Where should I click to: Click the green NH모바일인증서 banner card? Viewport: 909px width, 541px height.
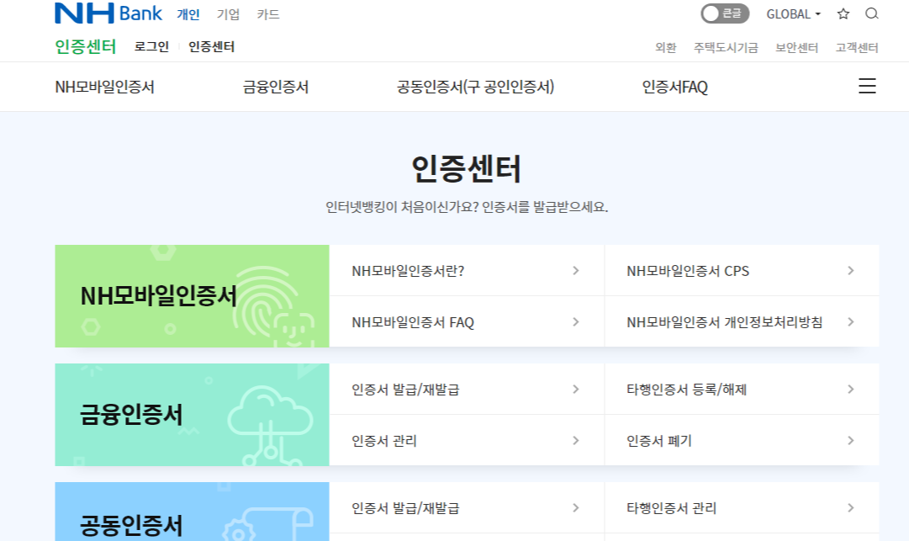tap(192, 295)
